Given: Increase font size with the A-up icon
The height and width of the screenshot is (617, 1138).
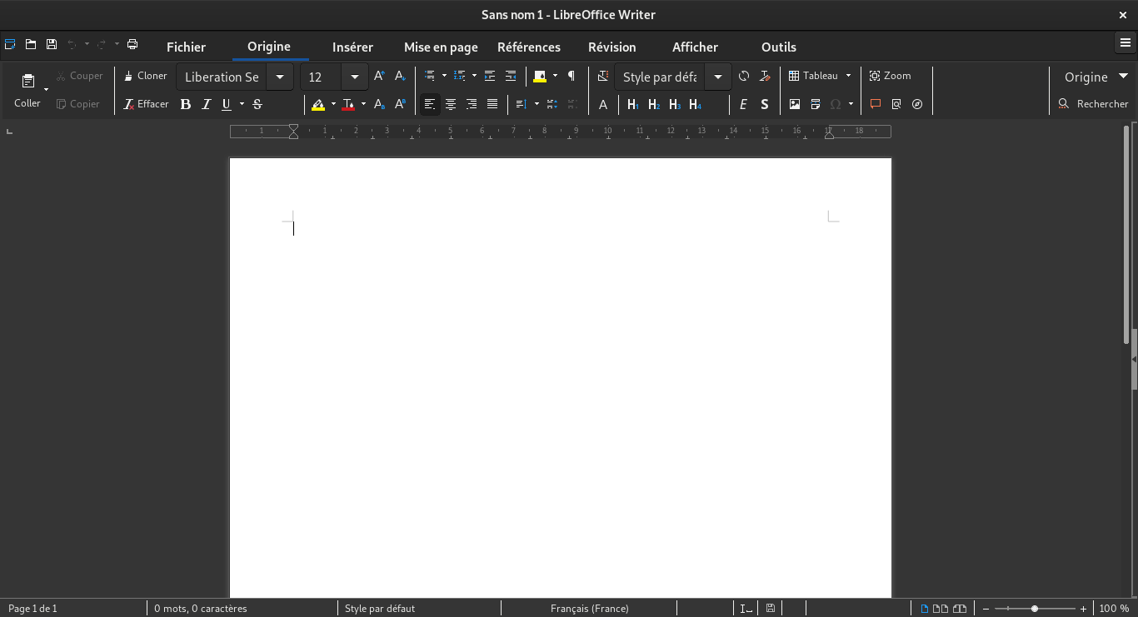Looking at the screenshot, I should 379,76.
